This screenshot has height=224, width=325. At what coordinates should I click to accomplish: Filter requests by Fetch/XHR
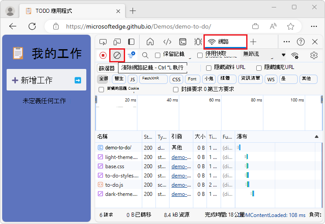[153, 79]
